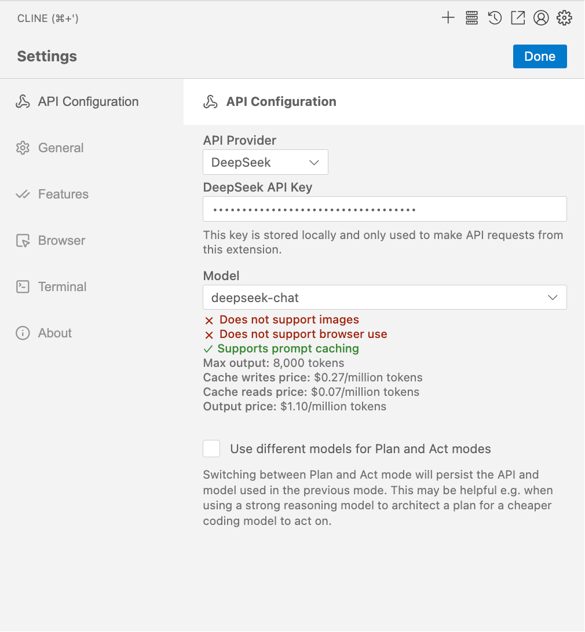The image size is (585, 632).
Task: Expand the Model deepseek-chat dropdown
Action: [x=385, y=297]
